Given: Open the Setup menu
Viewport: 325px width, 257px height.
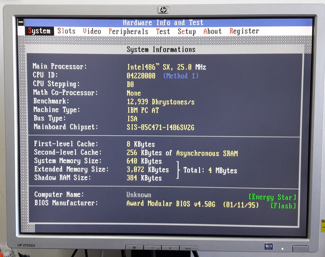Looking at the screenshot, I should click(187, 31).
